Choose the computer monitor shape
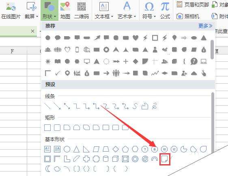The height and width of the screenshot is (176, 228). [x=87, y=61]
